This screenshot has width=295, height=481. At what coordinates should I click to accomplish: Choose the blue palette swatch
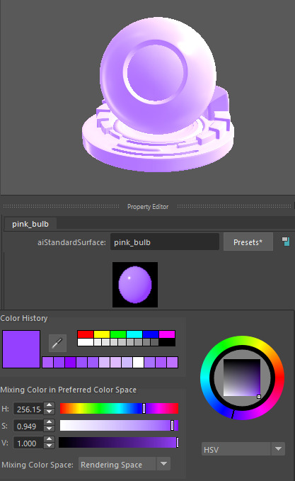[x=151, y=334]
